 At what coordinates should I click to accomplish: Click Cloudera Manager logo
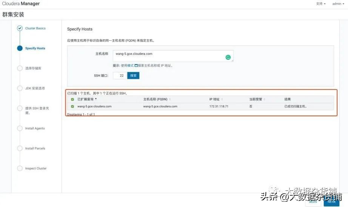[x=21, y=3]
